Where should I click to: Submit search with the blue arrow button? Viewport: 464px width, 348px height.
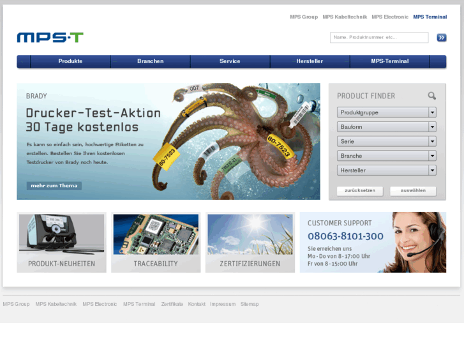click(442, 38)
